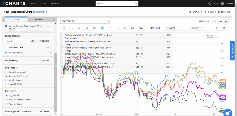
Task: Select Single Panel layout
Action: pos(6,95)
